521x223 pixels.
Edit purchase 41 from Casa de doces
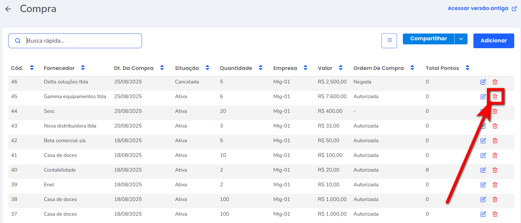(483, 155)
